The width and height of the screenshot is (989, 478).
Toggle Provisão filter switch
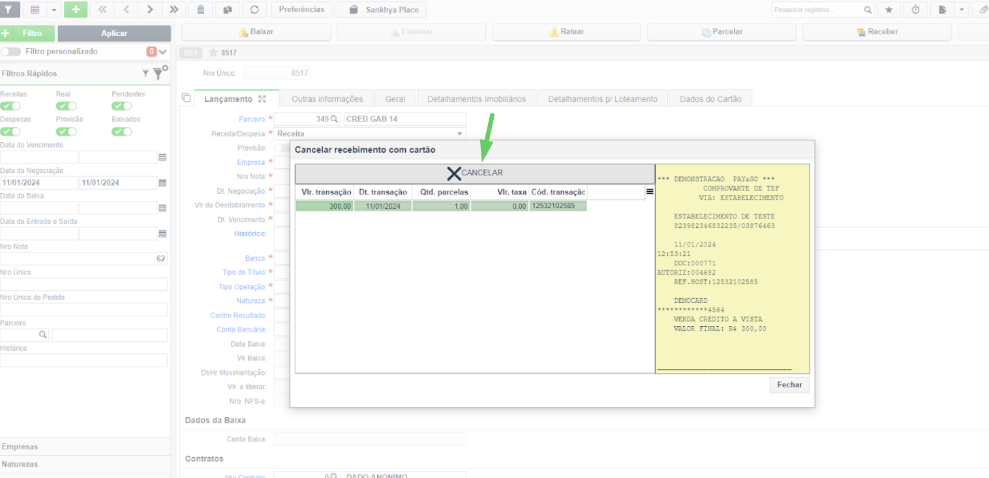(x=66, y=132)
